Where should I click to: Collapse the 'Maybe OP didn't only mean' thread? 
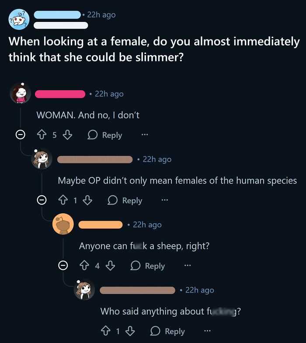click(x=41, y=201)
